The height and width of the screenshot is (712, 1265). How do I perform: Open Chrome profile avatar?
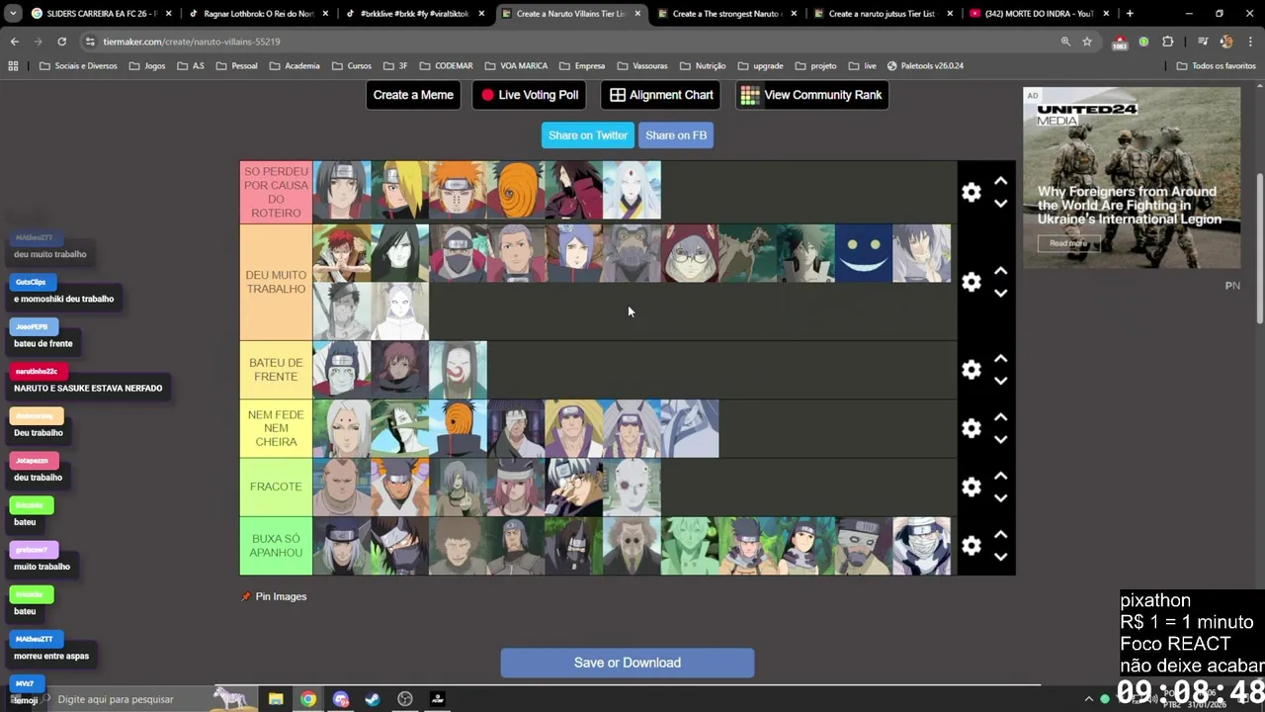coord(1226,42)
